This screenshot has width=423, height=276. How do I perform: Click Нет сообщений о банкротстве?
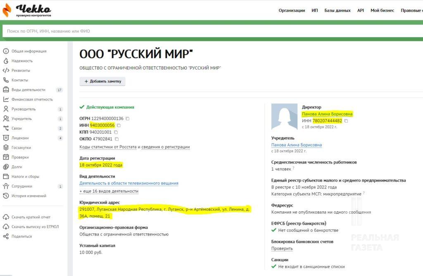305,230
